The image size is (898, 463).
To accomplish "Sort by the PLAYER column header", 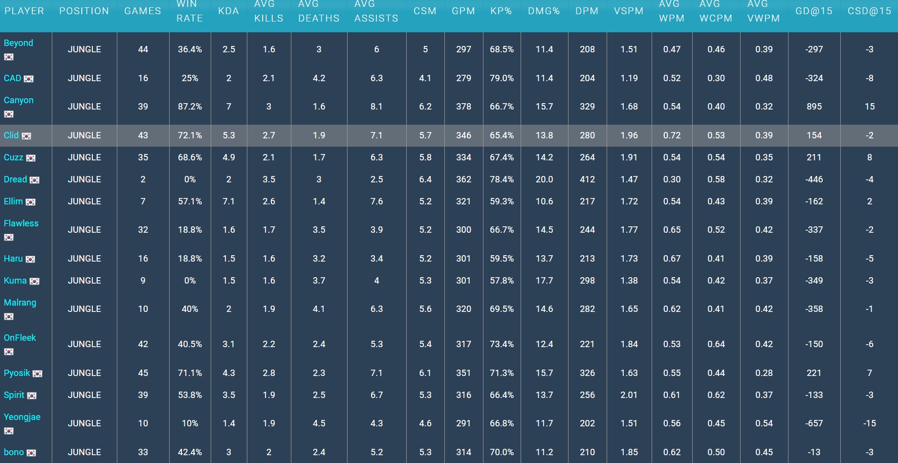I will pyautogui.click(x=24, y=11).
